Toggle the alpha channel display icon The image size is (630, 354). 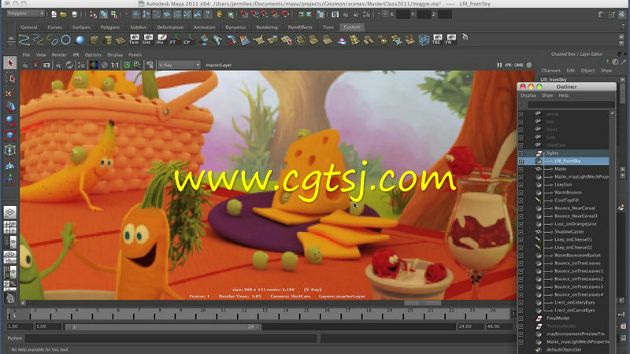pyautogui.click(x=105, y=65)
